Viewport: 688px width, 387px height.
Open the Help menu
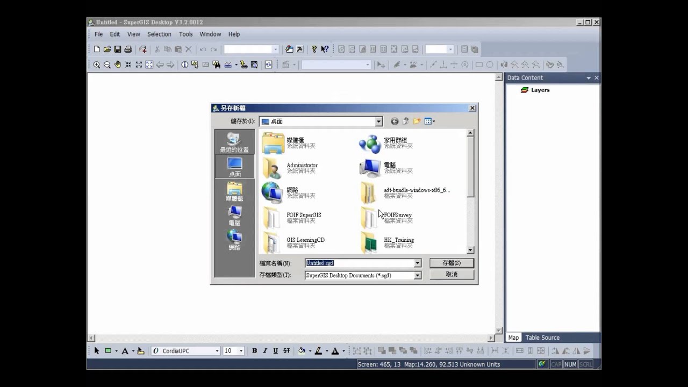pos(234,34)
